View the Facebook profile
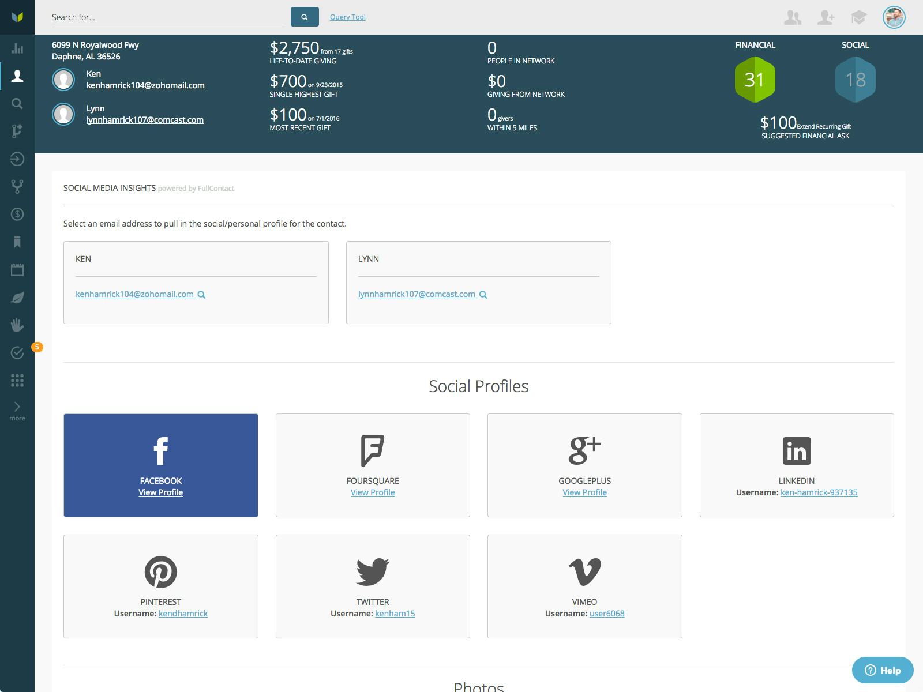Screen dimensions: 923x692 (160, 492)
